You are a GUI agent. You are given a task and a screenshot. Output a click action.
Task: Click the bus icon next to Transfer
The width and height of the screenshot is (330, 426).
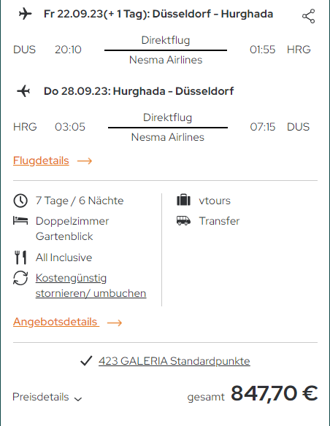[x=183, y=220]
